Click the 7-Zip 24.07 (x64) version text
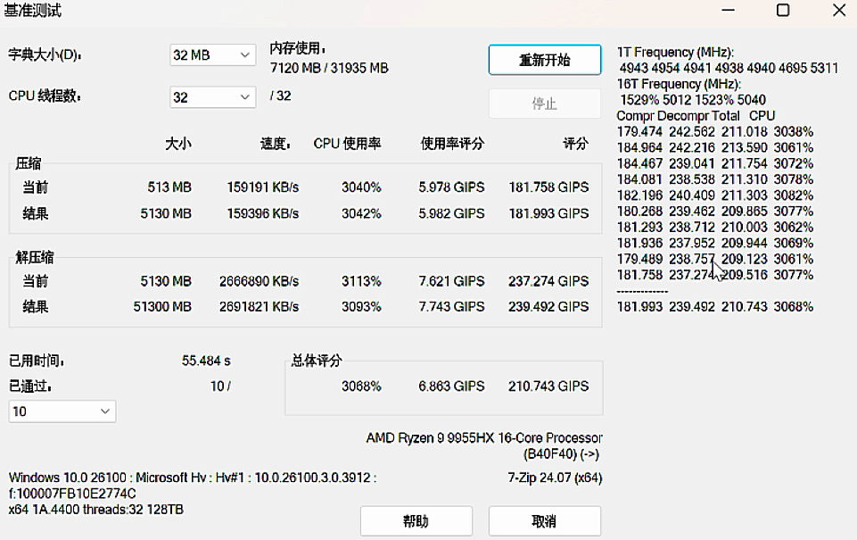This screenshot has height=540, width=857. coord(554,478)
